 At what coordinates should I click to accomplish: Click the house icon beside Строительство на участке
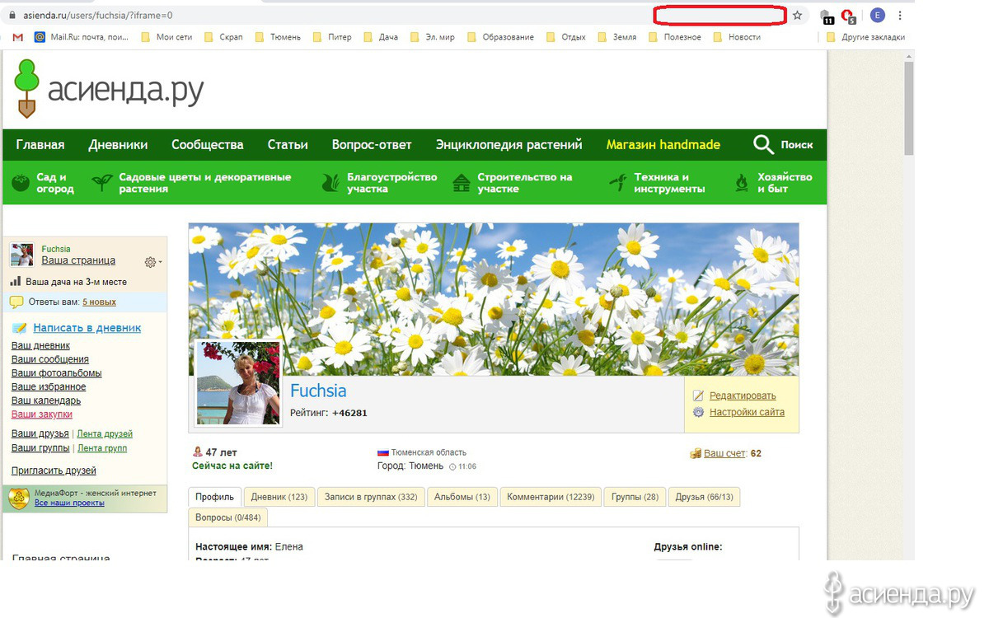462,182
